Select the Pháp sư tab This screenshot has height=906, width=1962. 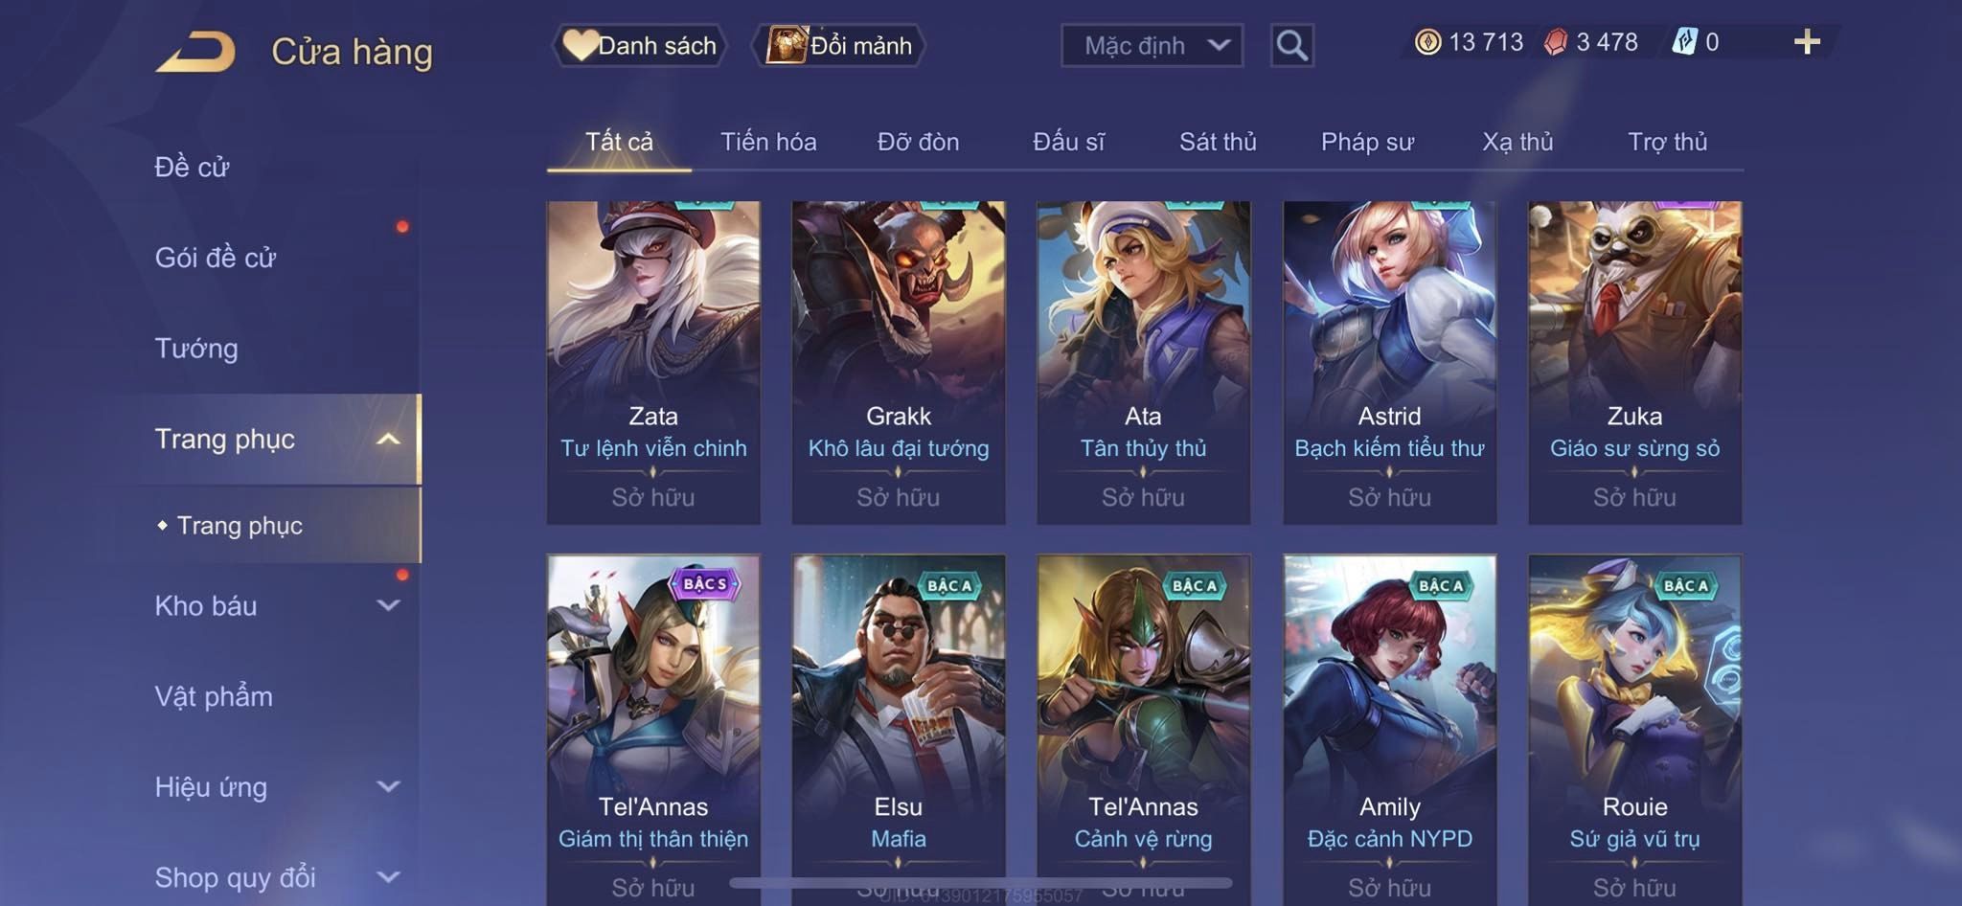1367,142
